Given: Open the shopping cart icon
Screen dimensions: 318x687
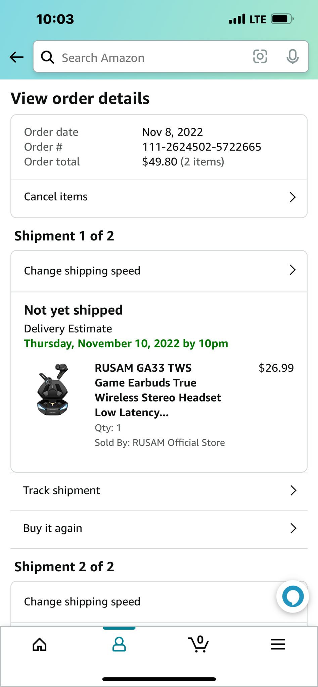Looking at the screenshot, I should 198,644.
